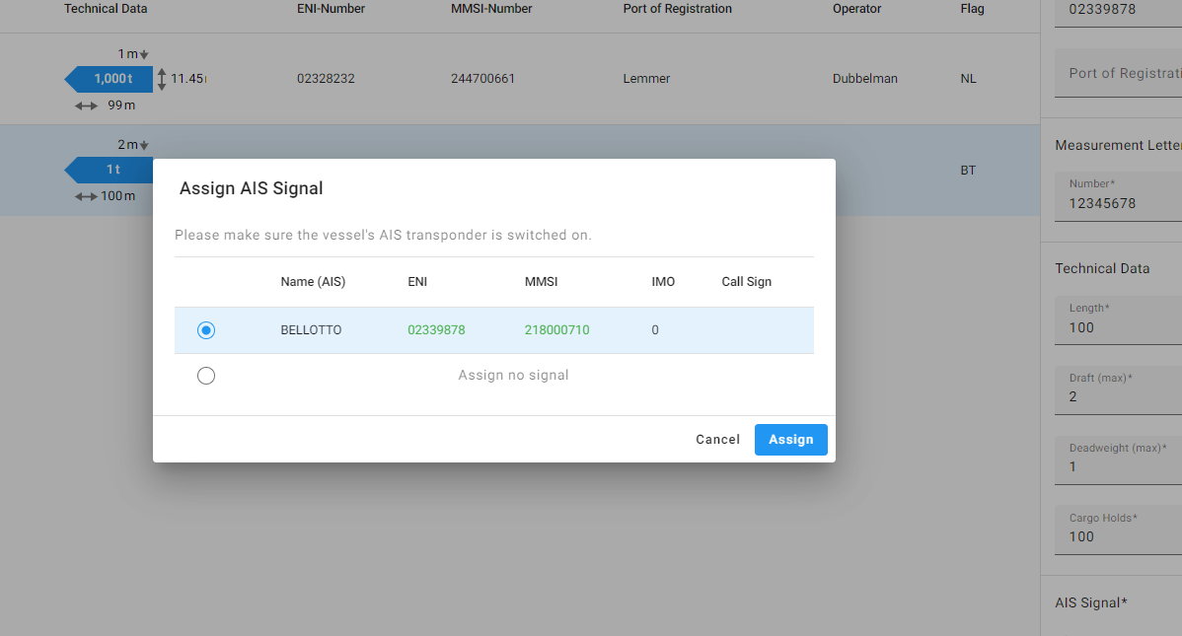Click the Assign button

[x=790, y=440]
